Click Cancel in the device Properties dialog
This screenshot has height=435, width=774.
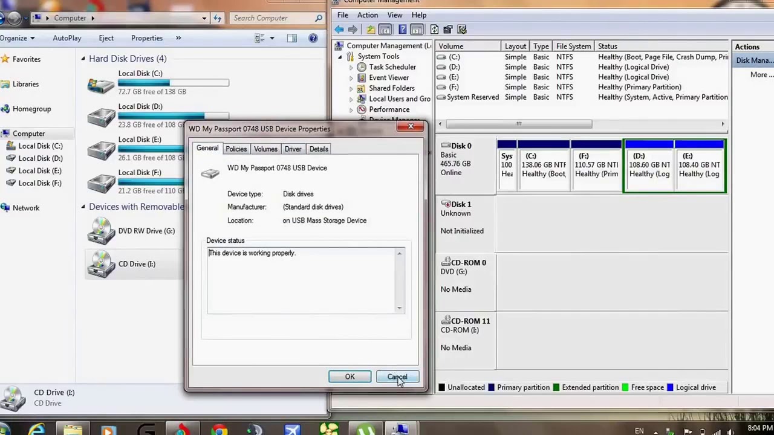coord(397,377)
